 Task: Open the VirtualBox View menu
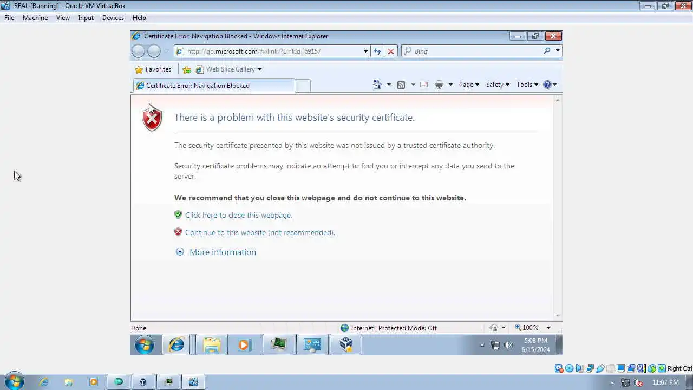tap(63, 18)
